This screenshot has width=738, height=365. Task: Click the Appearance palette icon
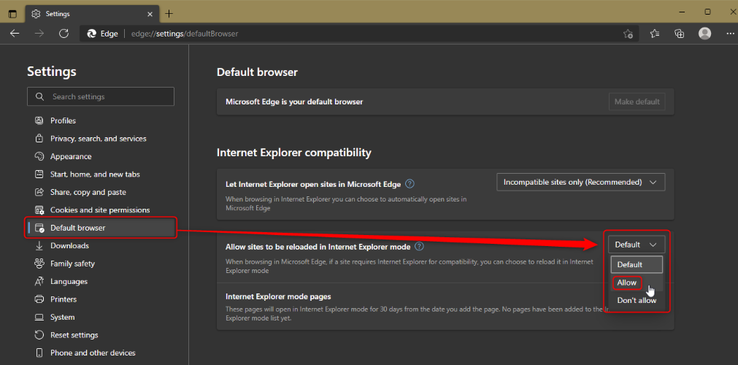click(39, 156)
